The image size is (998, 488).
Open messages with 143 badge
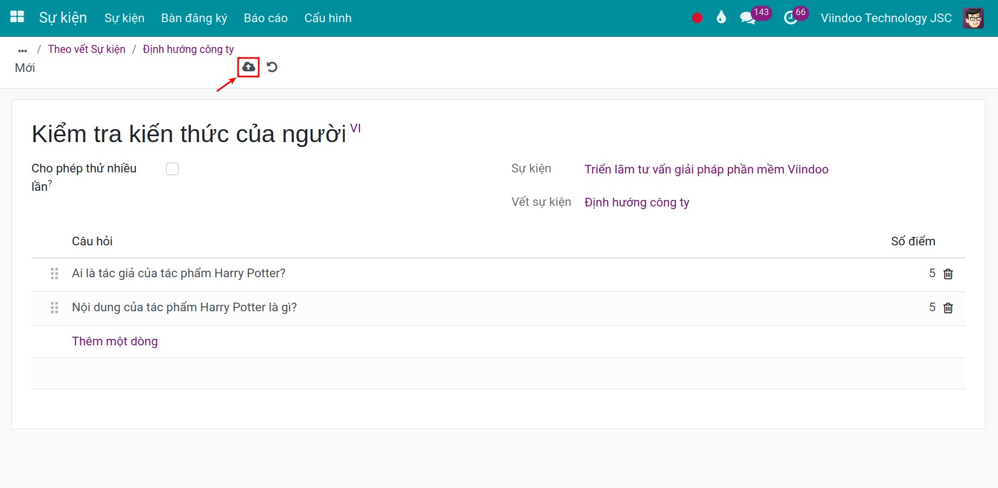coord(754,17)
